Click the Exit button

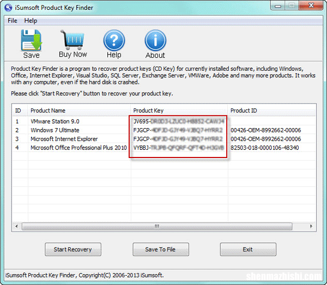[x=248, y=249]
